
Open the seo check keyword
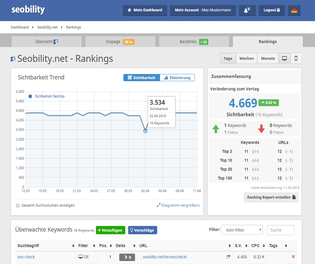click(26, 257)
